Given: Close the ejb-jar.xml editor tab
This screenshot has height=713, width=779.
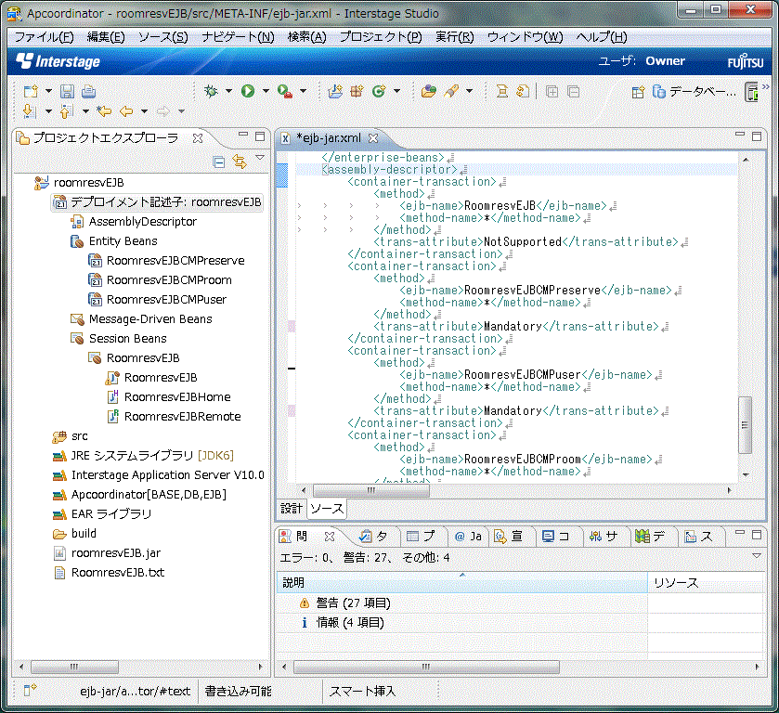Looking at the screenshot, I should (373, 138).
